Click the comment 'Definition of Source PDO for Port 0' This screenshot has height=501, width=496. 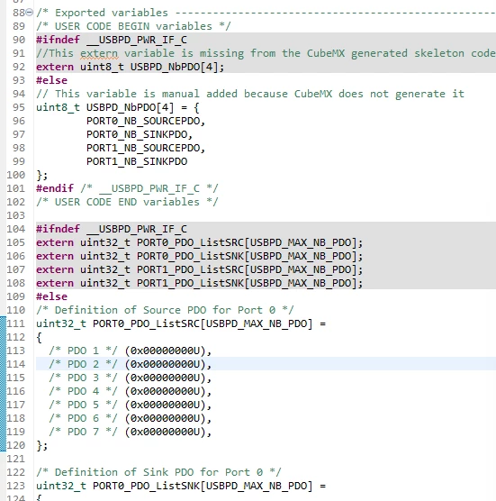click(165, 310)
